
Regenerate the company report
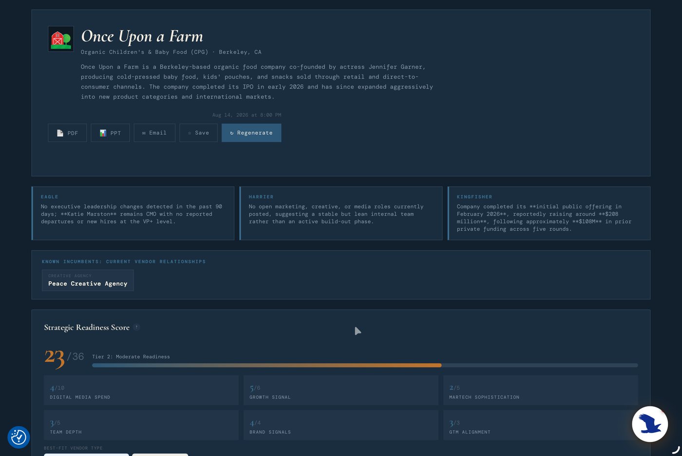coord(251,133)
